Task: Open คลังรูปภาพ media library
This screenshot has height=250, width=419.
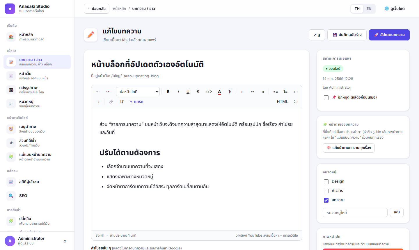Action: (x=37, y=90)
